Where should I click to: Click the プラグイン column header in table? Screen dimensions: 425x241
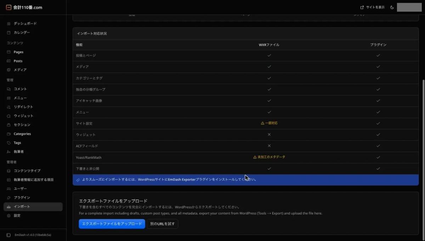tap(378, 45)
